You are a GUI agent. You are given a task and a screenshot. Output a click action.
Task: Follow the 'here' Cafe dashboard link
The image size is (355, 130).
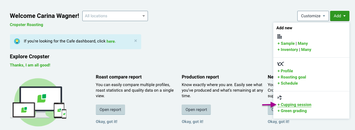[110, 41]
